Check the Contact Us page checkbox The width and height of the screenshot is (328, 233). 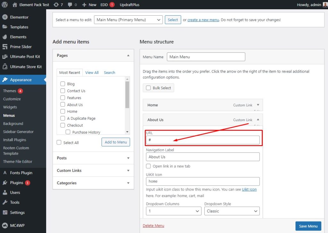click(x=62, y=91)
